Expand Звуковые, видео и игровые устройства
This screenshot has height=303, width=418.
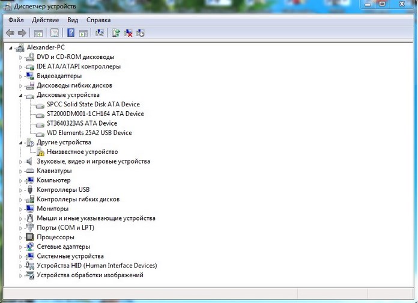[20, 162]
